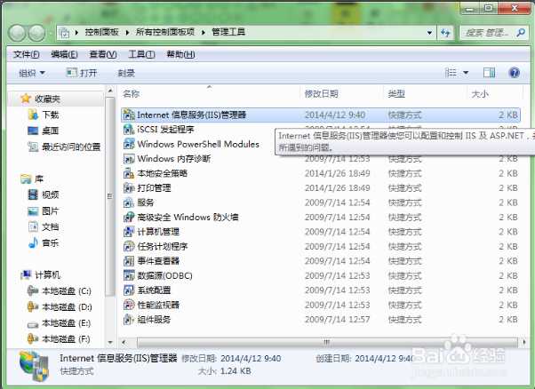
Task: Select 本地磁盘 (F:) in sidebar
Action: click(x=66, y=339)
